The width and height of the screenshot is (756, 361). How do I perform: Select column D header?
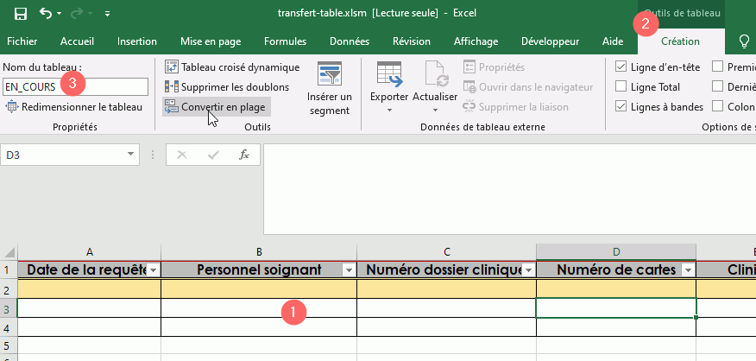(616, 251)
